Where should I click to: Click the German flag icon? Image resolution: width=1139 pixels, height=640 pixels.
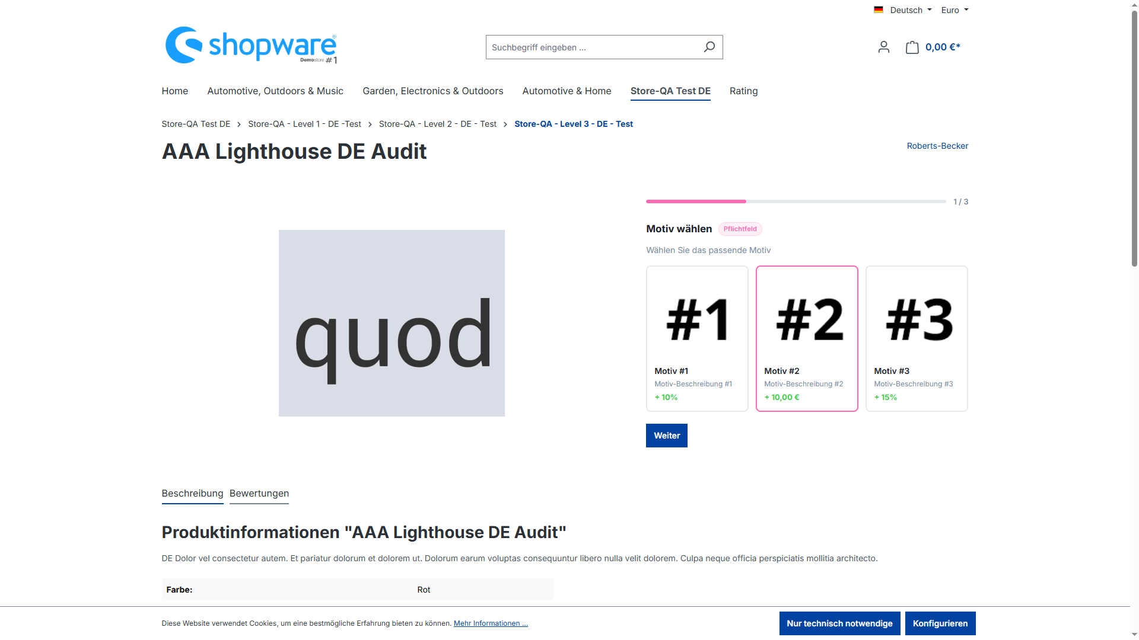click(879, 9)
